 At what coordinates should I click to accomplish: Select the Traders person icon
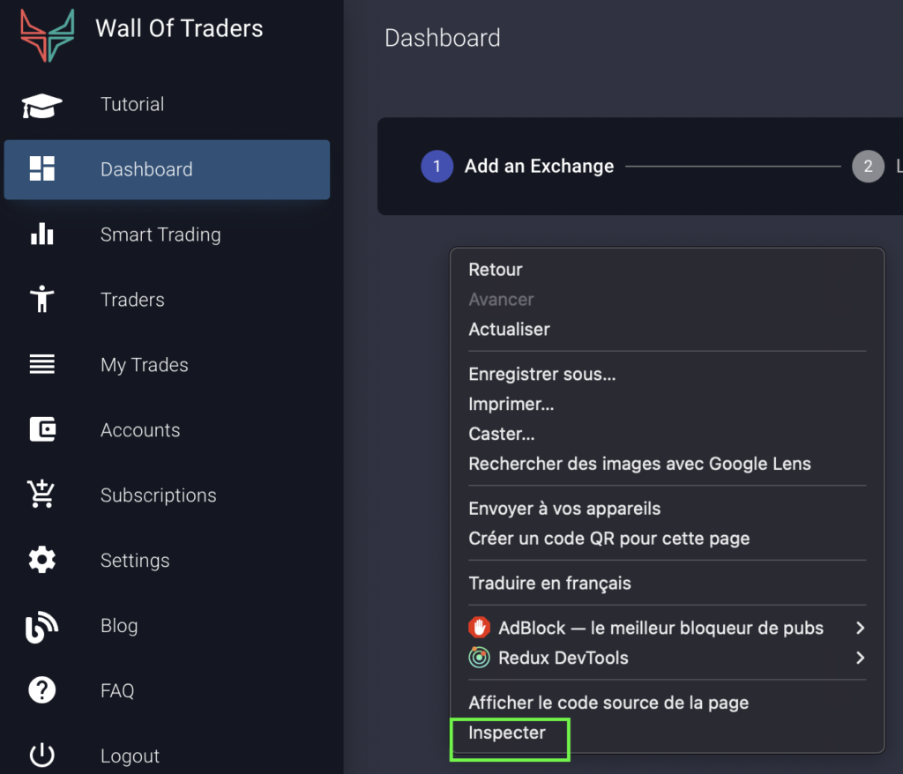pyautogui.click(x=41, y=299)
